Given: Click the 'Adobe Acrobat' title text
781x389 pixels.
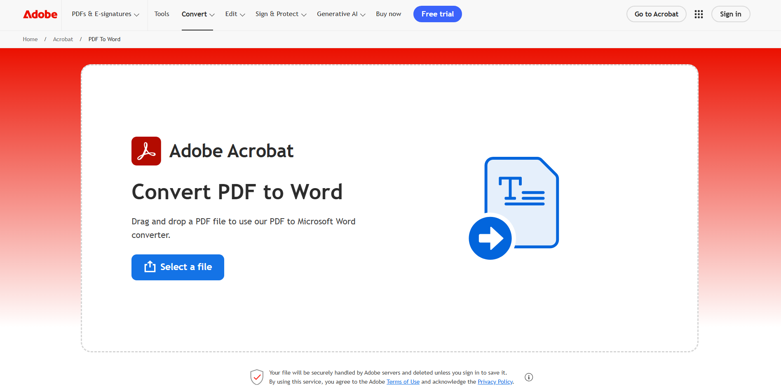Looking at the screenshot, I should [231, 151].
